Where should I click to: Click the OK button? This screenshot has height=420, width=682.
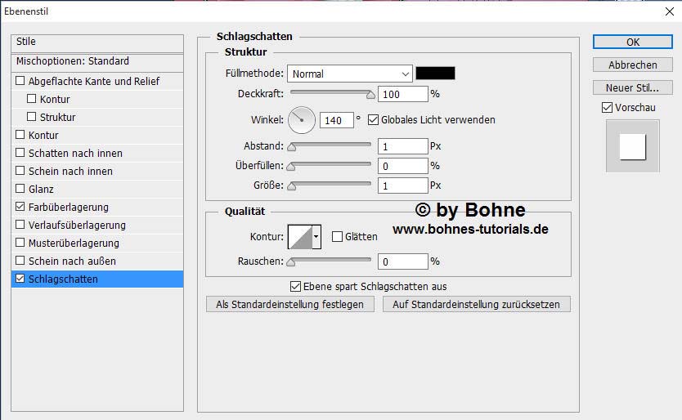click(632, 42)
